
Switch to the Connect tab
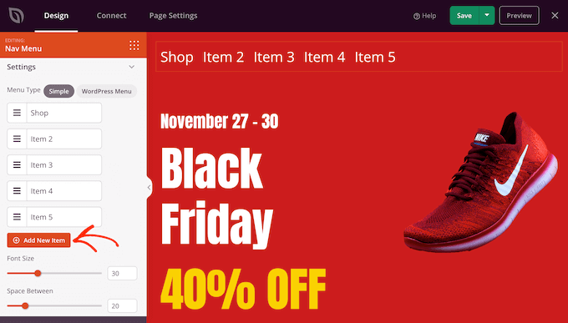point(111,16)
